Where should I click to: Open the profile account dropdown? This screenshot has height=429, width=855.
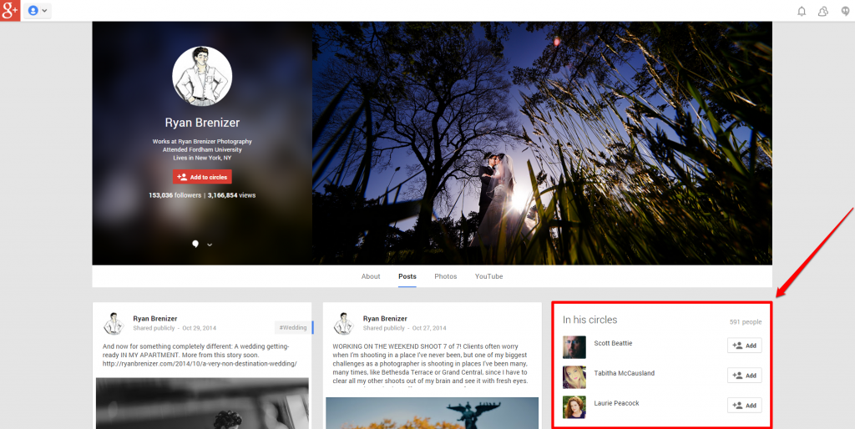click(38, 10)
